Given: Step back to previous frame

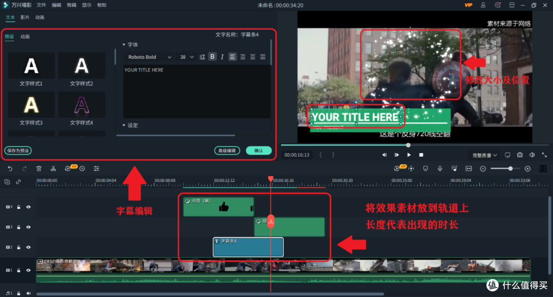Looking at the screenshot, I should pyautogui.click(x=385, y=155).
